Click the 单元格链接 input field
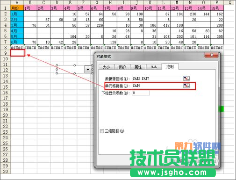Viewport: 236px width, 180px height. click(x=157, y=86)
